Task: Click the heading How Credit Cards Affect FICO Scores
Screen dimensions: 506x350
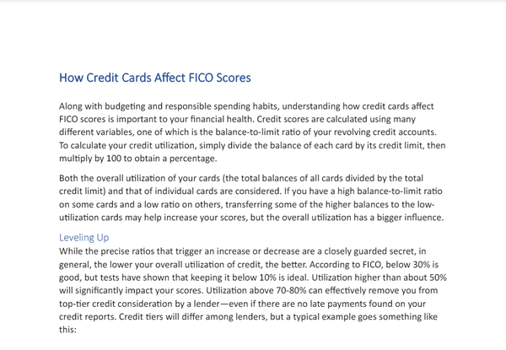Action: [155, 78]
